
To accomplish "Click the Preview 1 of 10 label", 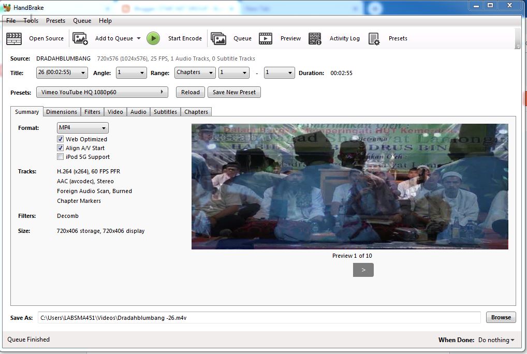I will 352,256.
